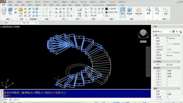Image resolution: width=183 pixels, height=103 pixels.
Task: Click the 位置 X value field in Properties
Action: tap(173, 71)
